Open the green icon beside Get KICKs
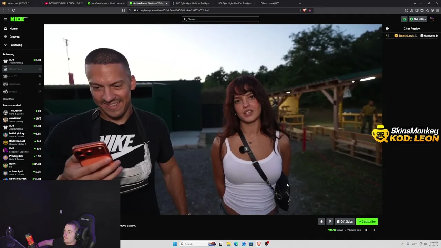This screenshot has height=248, width=441. tap(404, 19)
